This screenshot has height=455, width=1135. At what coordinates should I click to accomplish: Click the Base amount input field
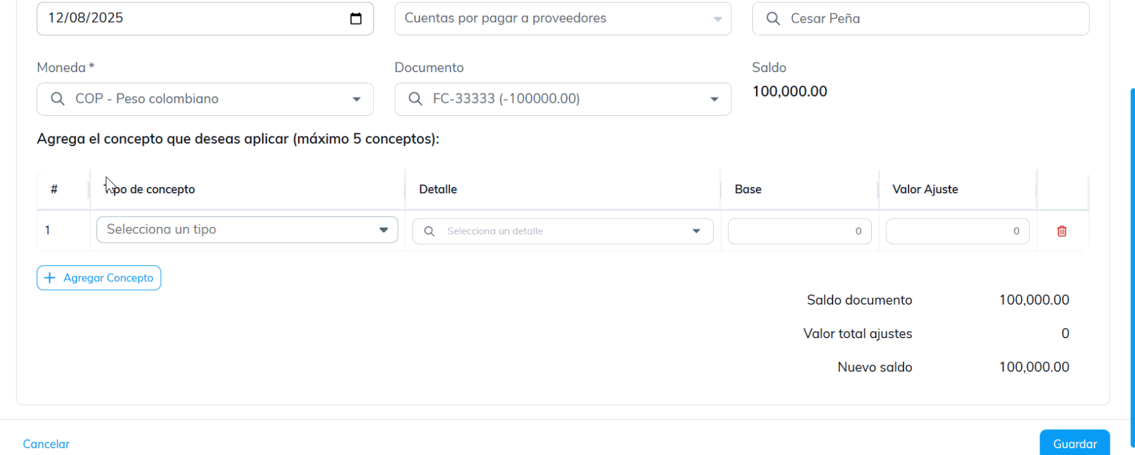799,231
